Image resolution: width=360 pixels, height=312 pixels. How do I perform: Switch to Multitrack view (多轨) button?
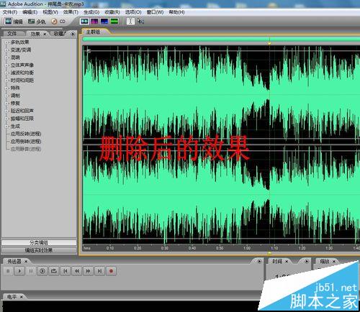pos(37,22)
